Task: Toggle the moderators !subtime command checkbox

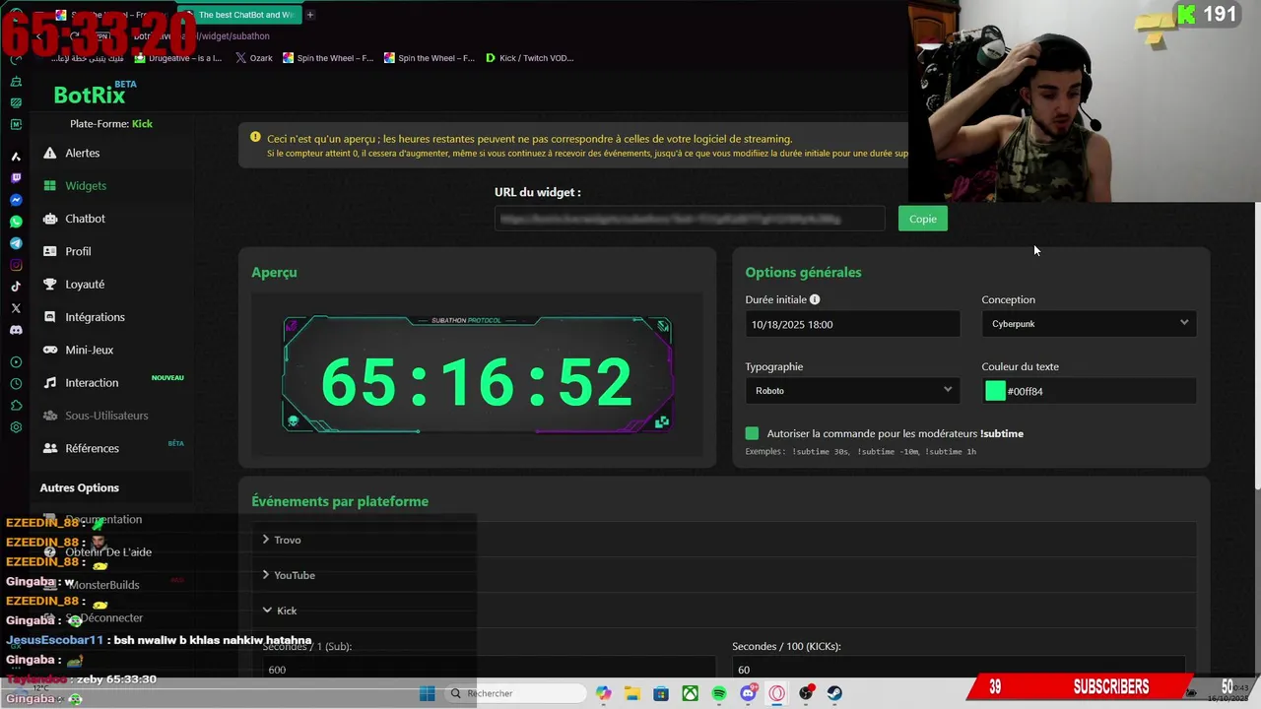Action: click(753, 433)
